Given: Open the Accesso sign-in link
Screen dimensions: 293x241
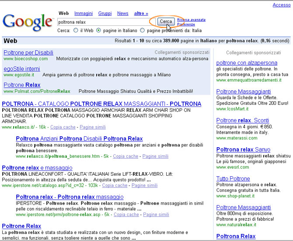Looking at the screenshot, I should 282,5.
